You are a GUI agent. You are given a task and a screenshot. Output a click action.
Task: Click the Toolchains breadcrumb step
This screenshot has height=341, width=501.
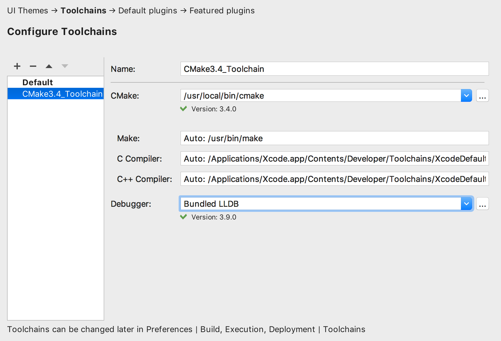tap(83, 11)
